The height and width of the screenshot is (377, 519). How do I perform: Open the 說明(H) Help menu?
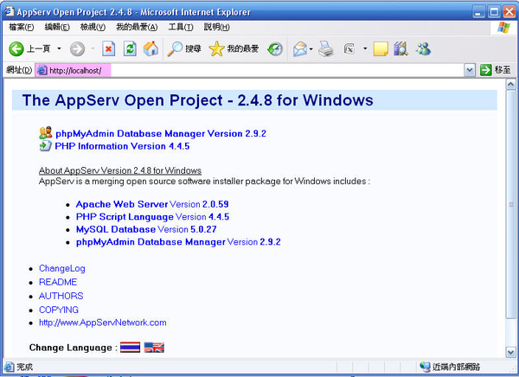tap(216, 27)
